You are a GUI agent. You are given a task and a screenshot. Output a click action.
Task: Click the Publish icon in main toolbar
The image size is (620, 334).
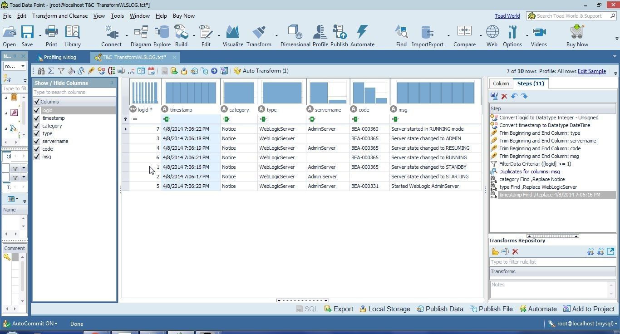point(339,36)
